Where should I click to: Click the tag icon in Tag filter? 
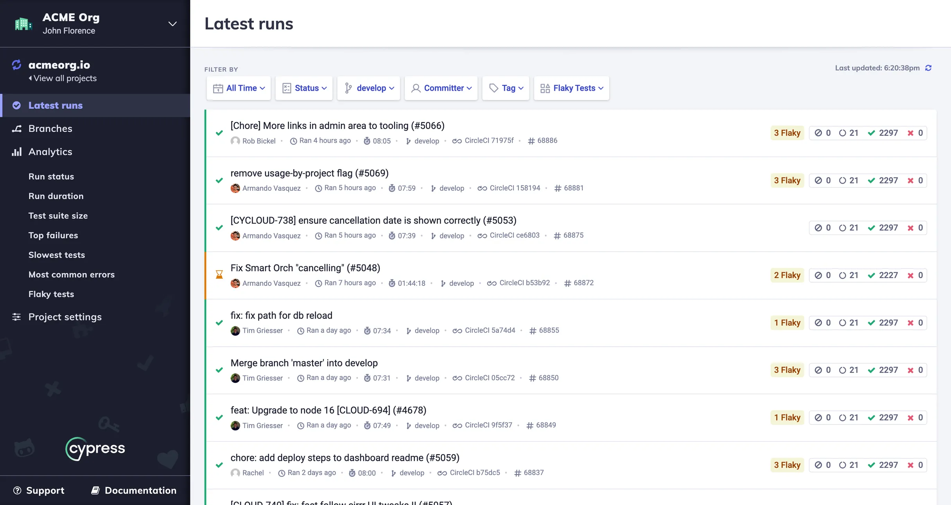pos(494,88)
